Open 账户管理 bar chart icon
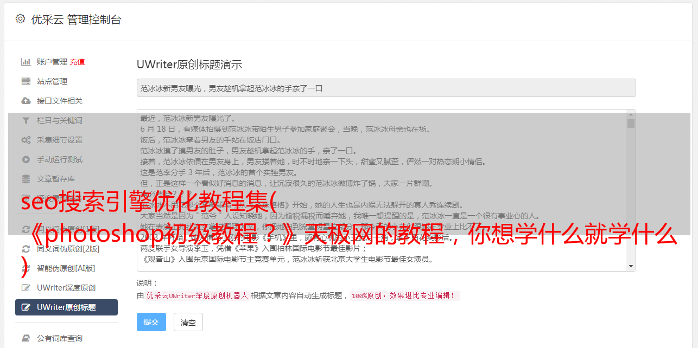The height and width of the screenshot is (348, 698). (x=26, y=62)
